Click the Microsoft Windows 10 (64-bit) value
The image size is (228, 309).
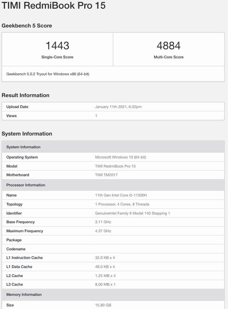[x=121, y=157]
